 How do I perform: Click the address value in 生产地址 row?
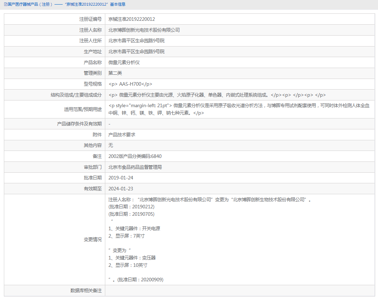tap(136, 51)
